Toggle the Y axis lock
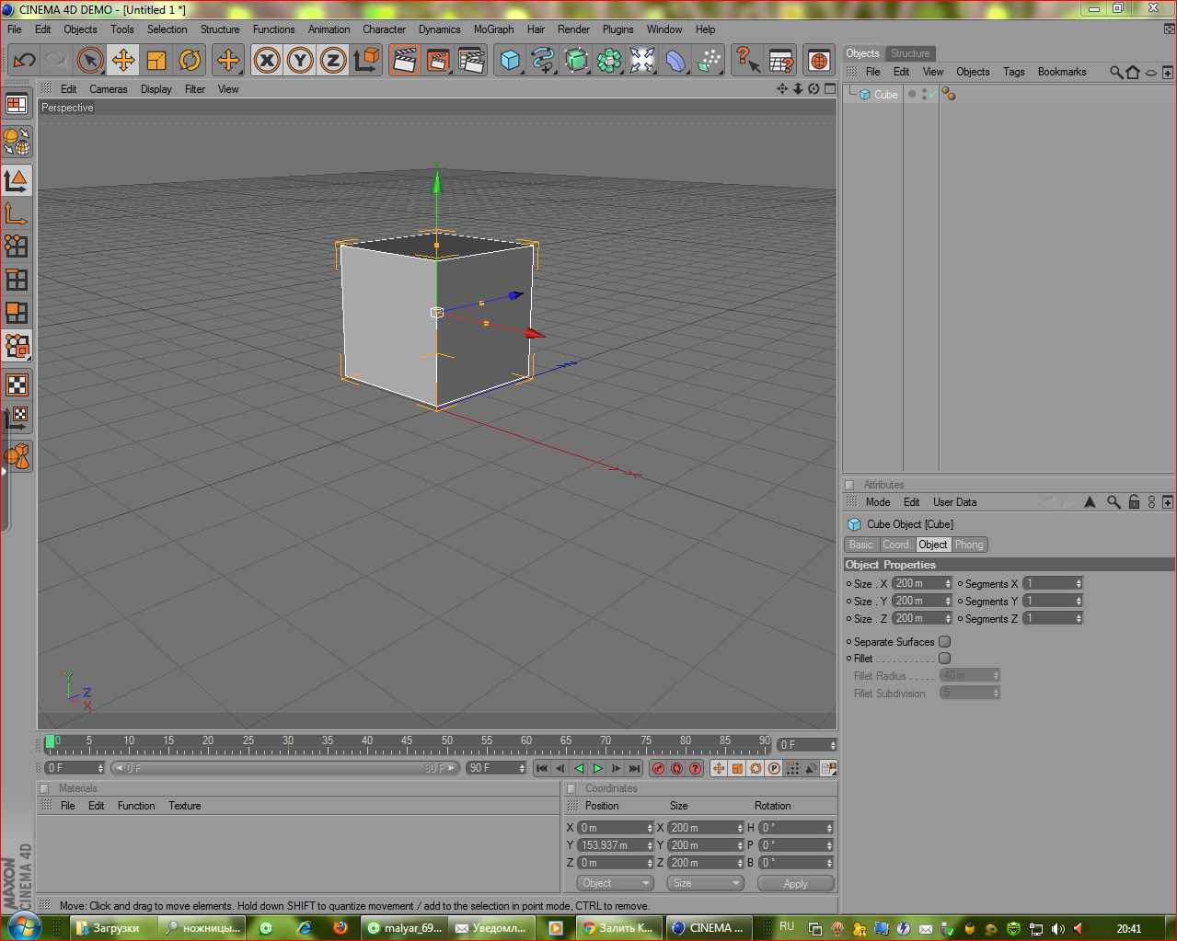 pos(300,61)
